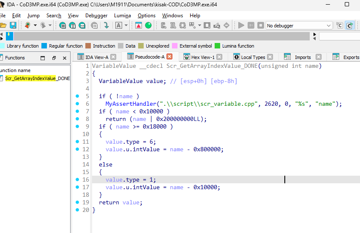Click the text search 'T' toolbar icon
The height and width of the screenshot is (233, 360).
tap(72, 25)
